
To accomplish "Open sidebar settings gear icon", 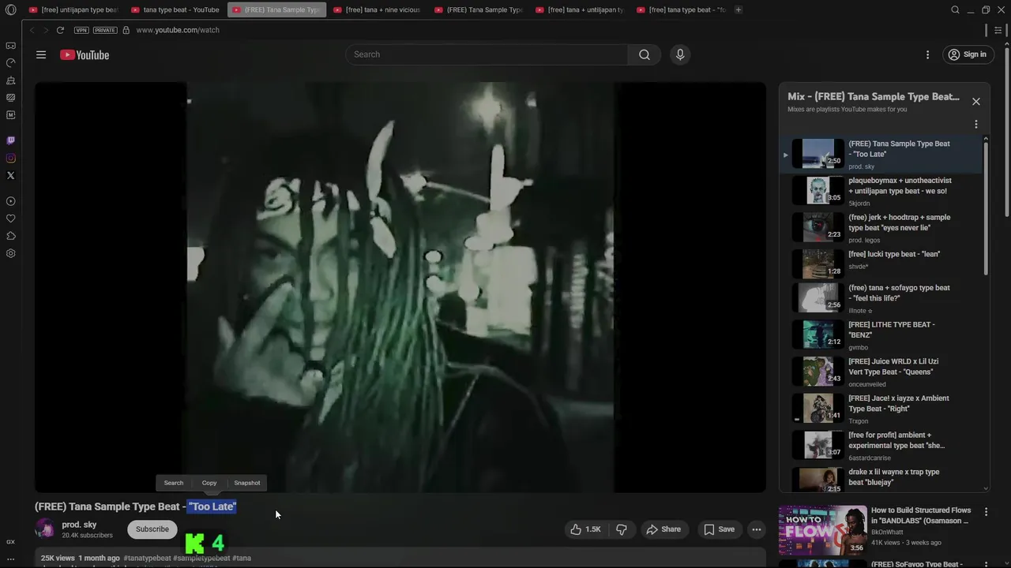I will [x=10, y=253].
